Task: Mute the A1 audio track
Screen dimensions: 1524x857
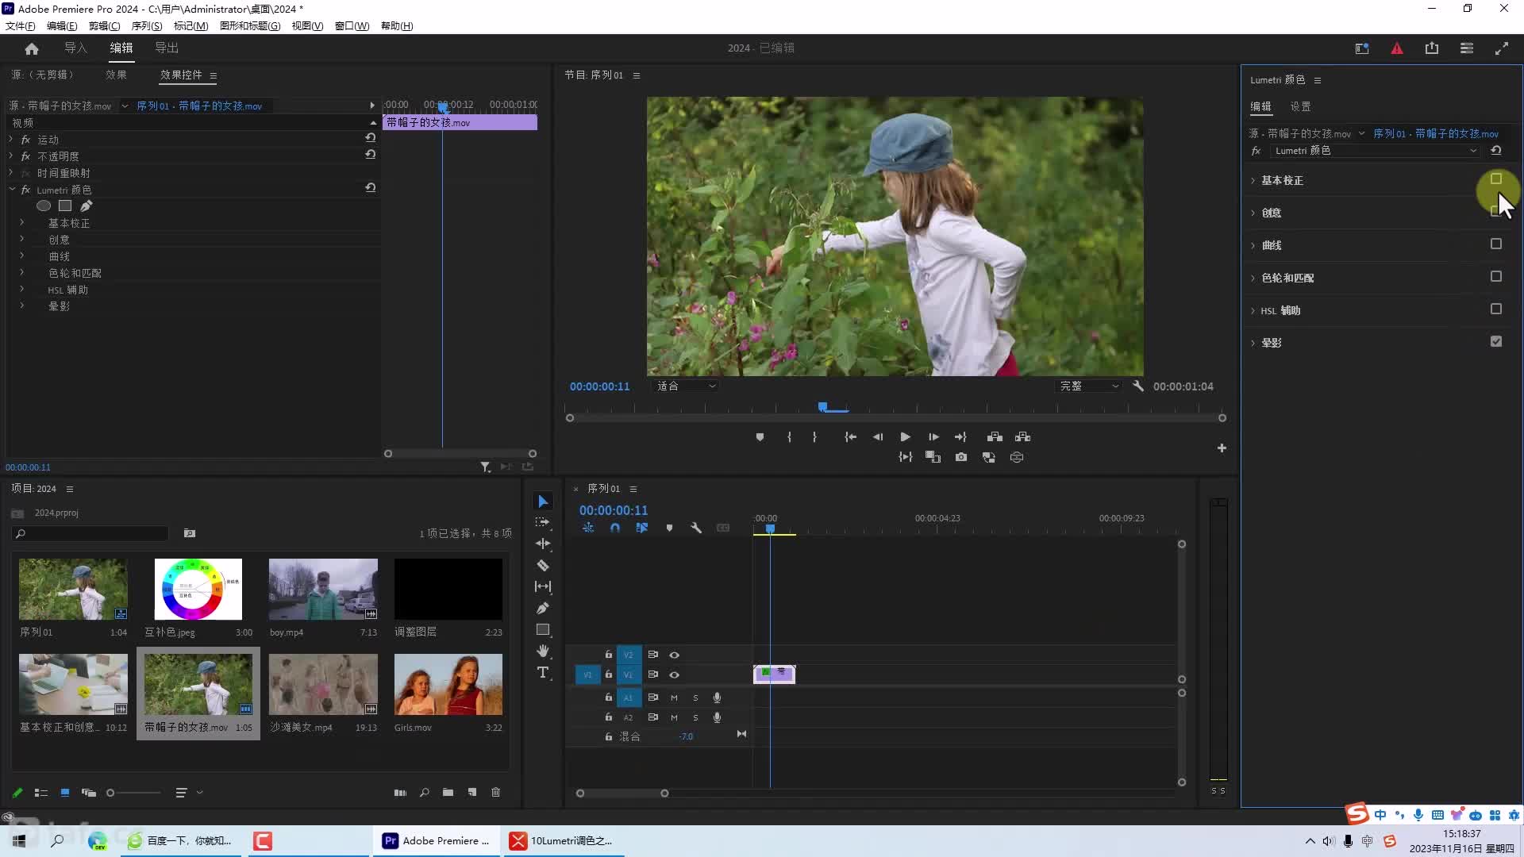Action: pyautogui.click(x=674, y=698)
